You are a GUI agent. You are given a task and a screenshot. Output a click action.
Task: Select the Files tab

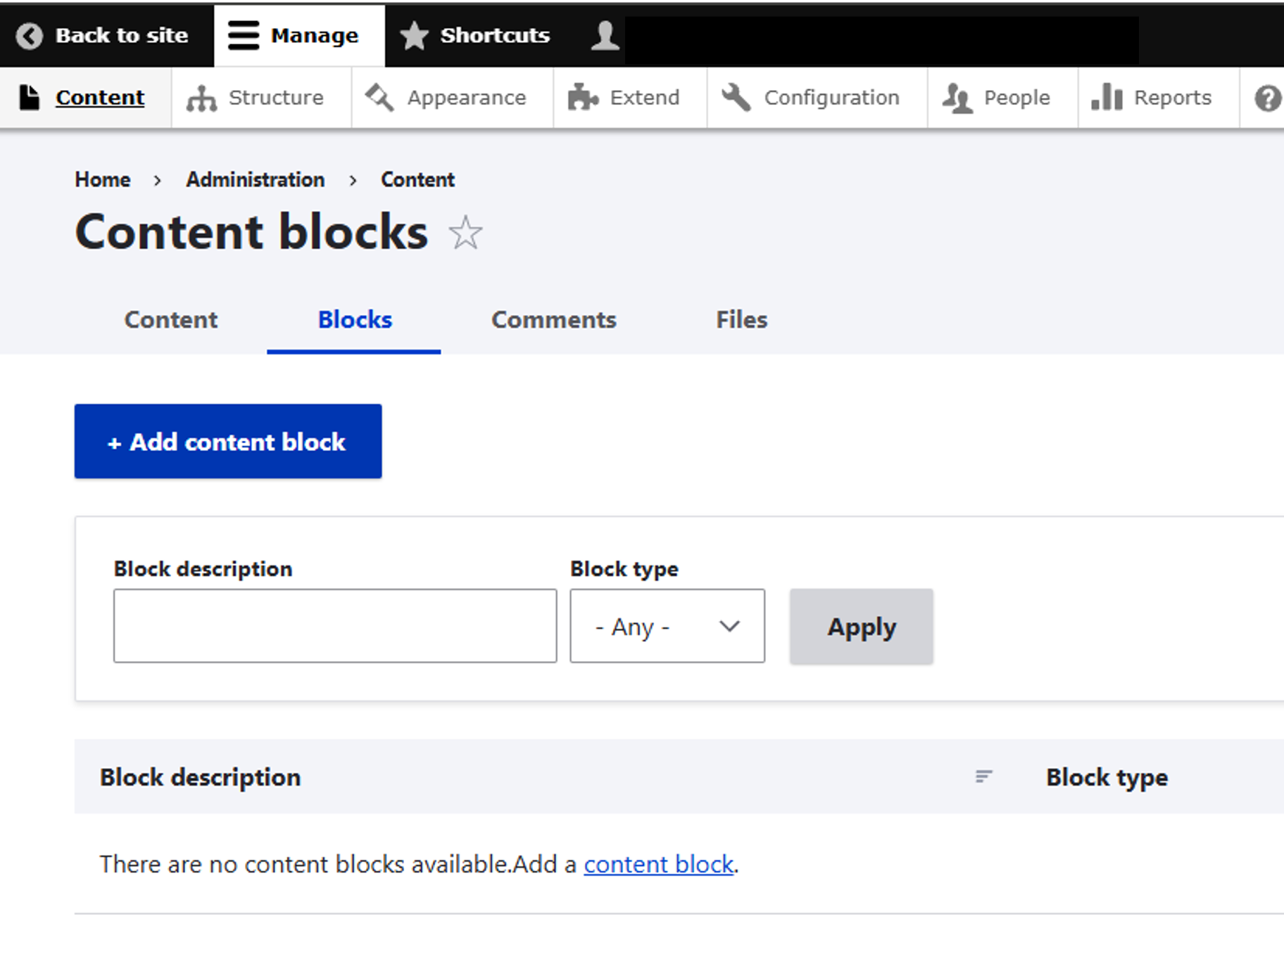click(741, 320)
